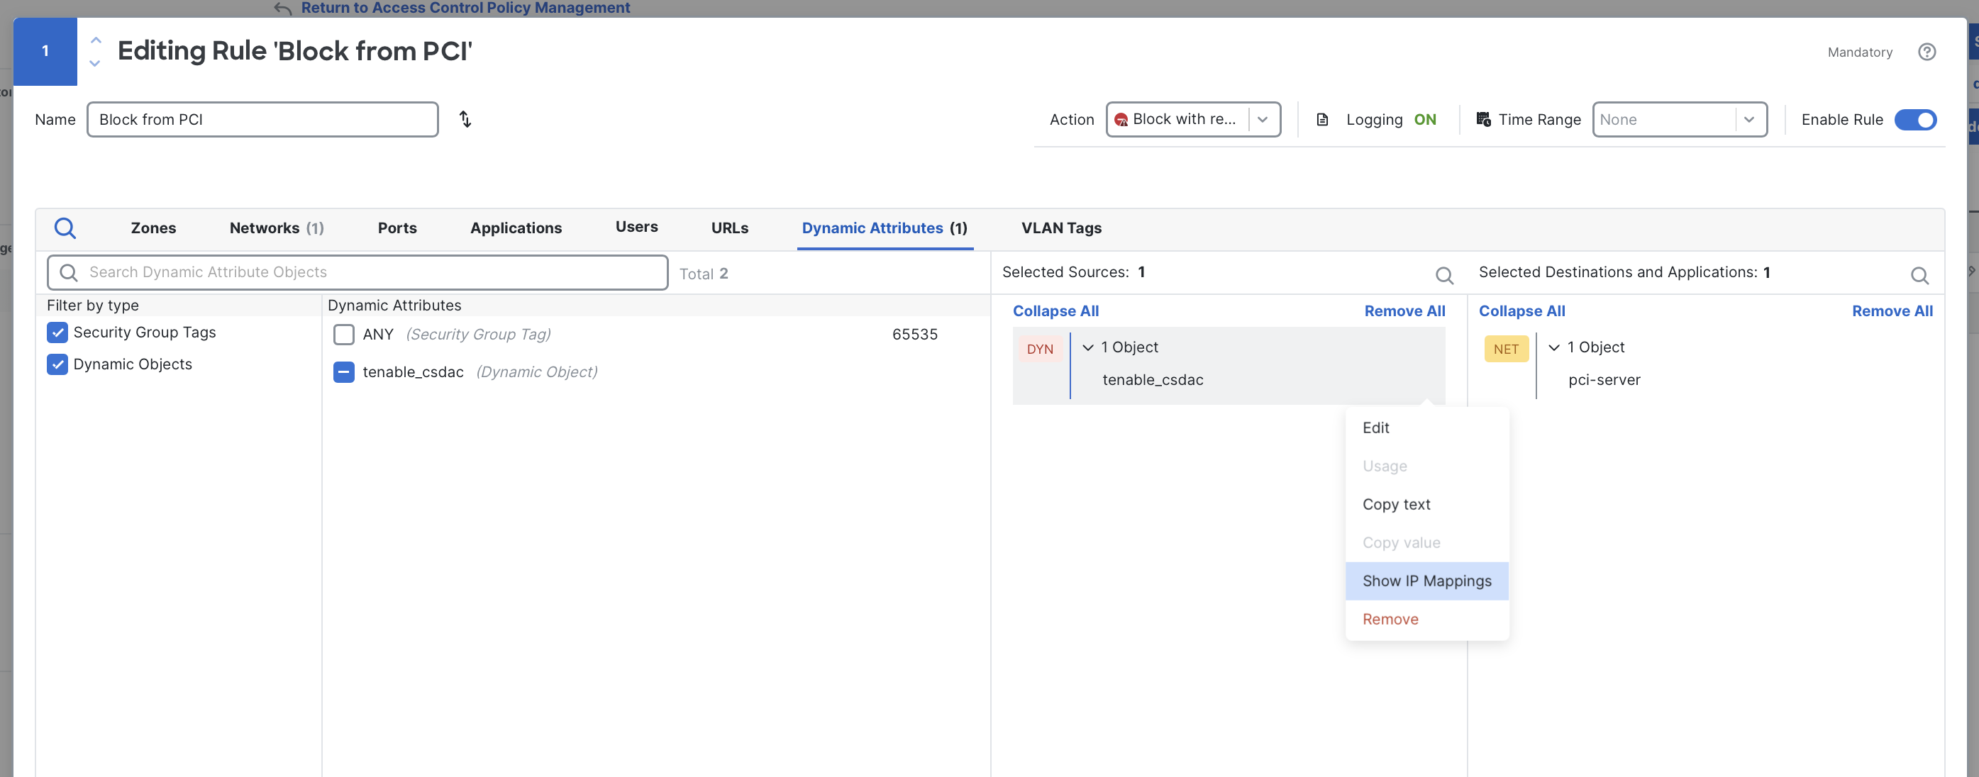Search within Selected Sources list
Viewport: 1979px width, 777px height.
click(x=1443, y=275)
